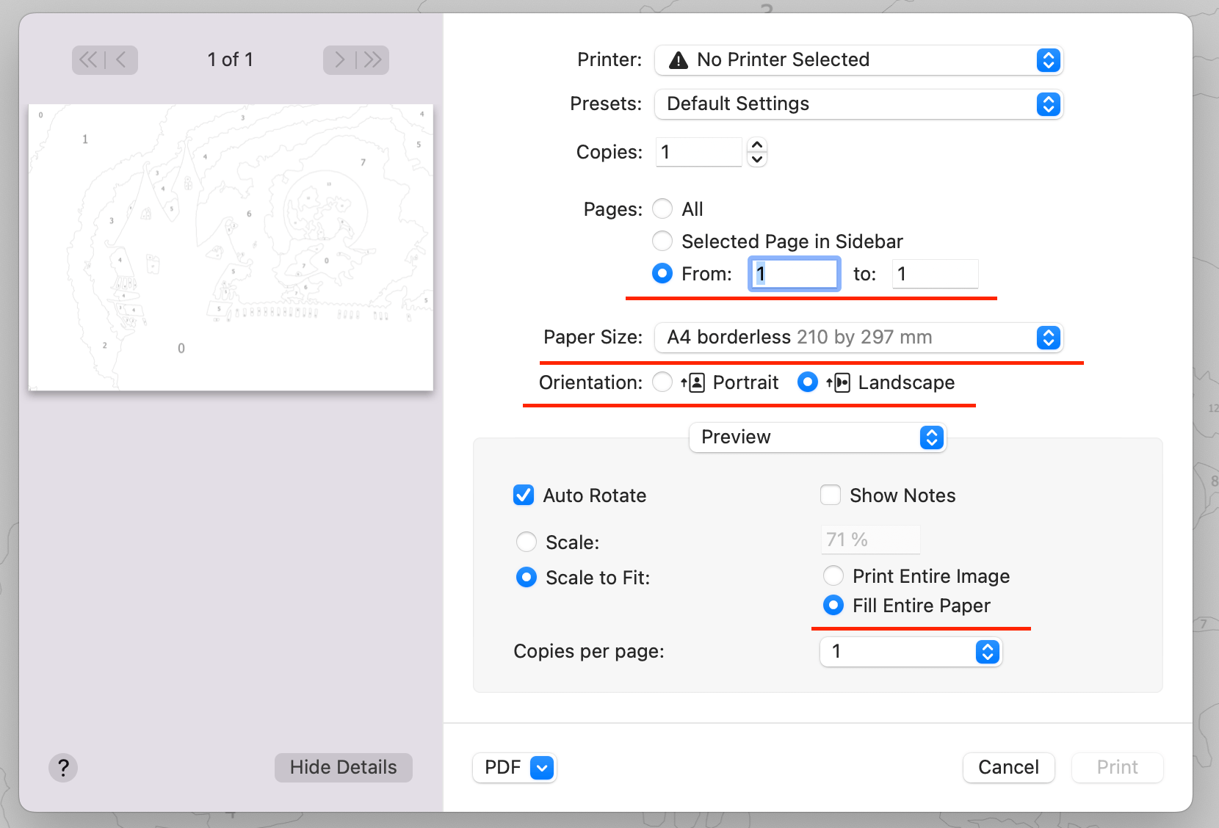
Task: Click the go-to-last-page navigation icon
Action: (x=372, y=59)
